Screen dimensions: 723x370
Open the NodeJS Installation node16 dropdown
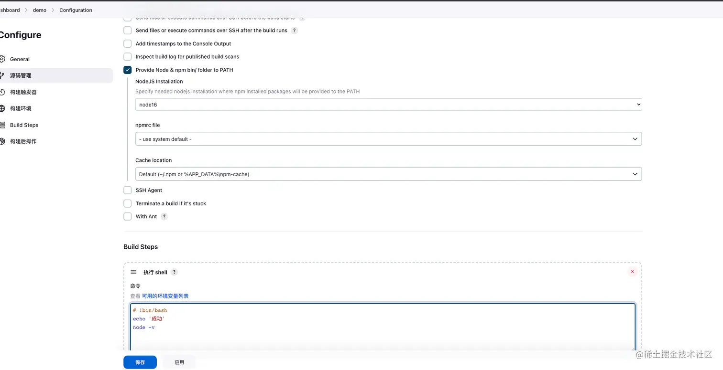(388, 105)
